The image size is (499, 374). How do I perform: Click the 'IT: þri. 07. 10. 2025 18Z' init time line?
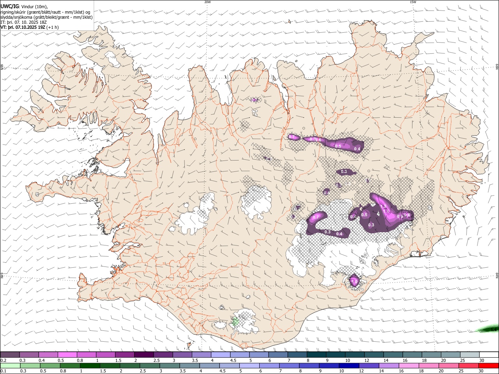[23, 22]
